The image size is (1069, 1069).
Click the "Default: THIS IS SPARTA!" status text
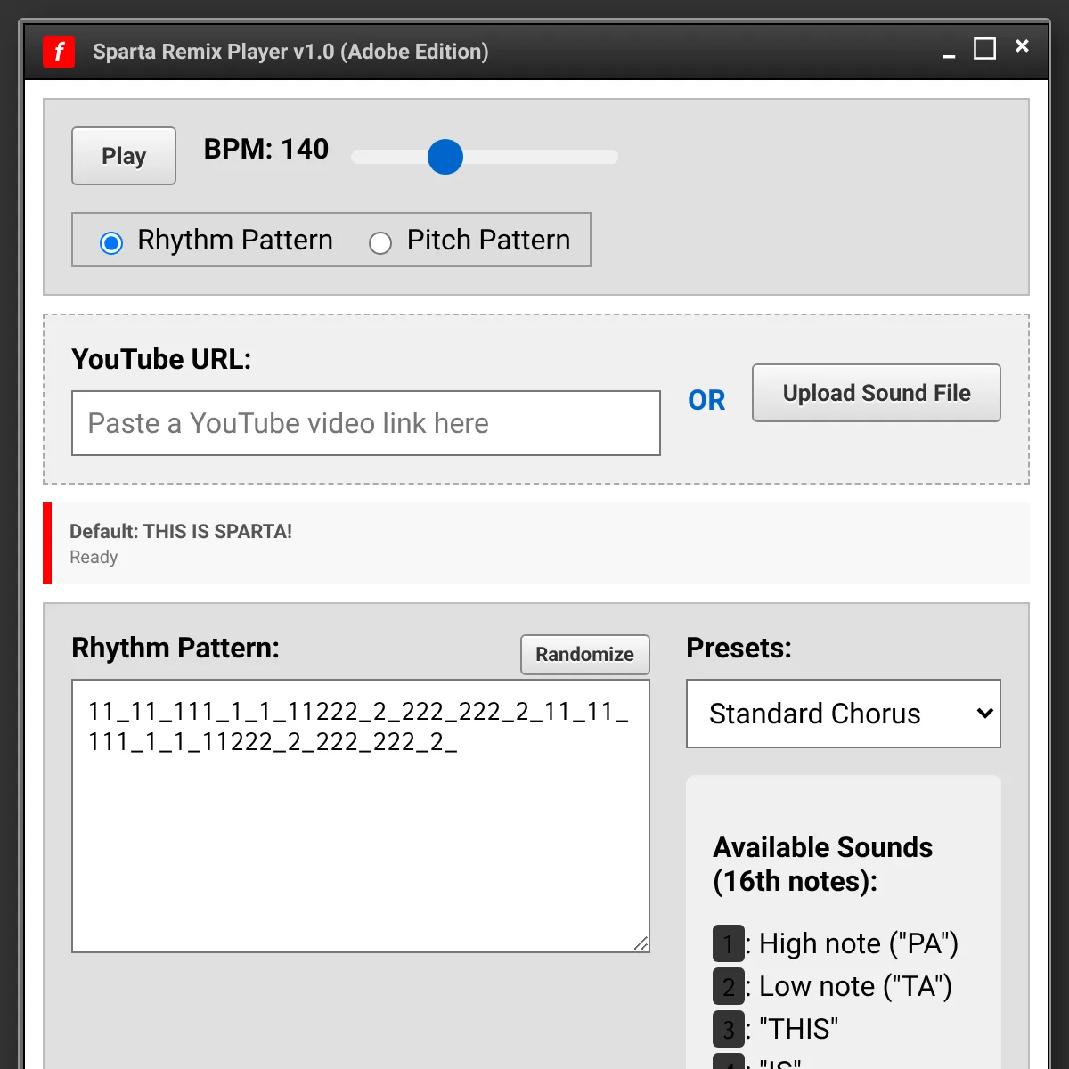point(181,532)
